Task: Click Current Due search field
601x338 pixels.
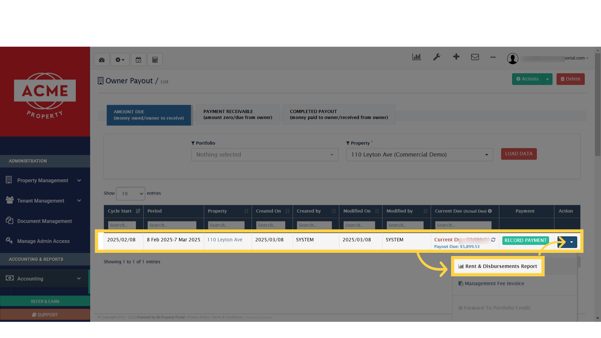Action: [463, 225]
